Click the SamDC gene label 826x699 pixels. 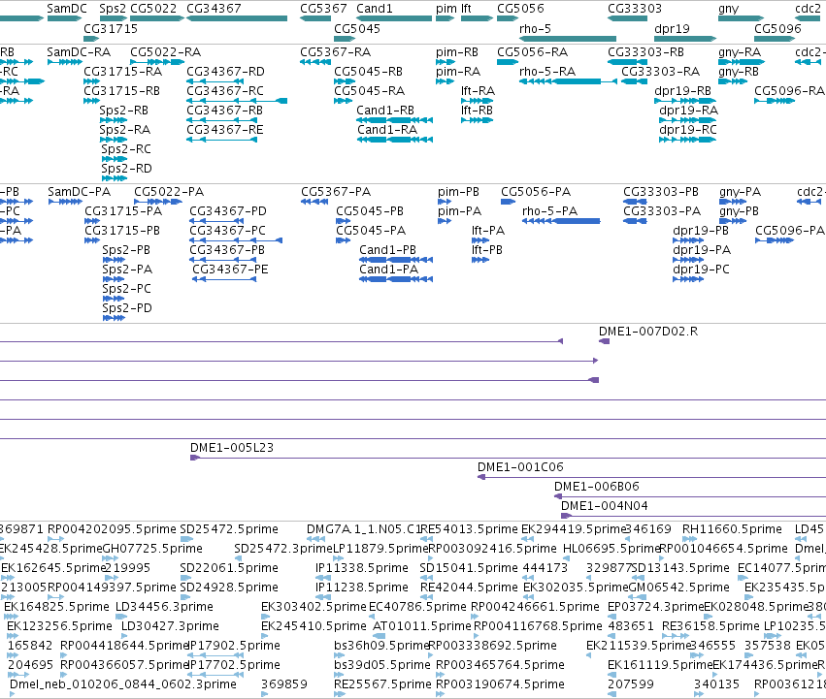[x=66, y=9]
